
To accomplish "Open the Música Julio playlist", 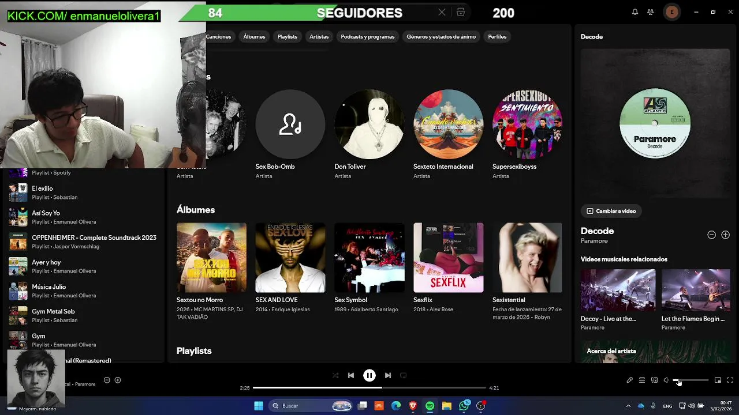I will pyautogui.click(x=84, y=290).
